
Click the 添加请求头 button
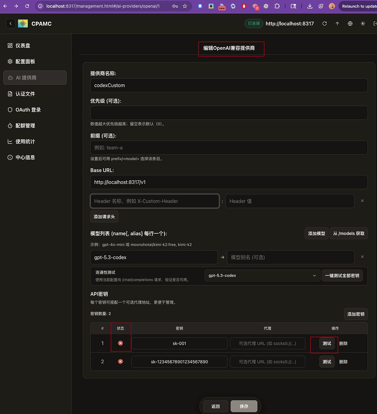(104, 217)
